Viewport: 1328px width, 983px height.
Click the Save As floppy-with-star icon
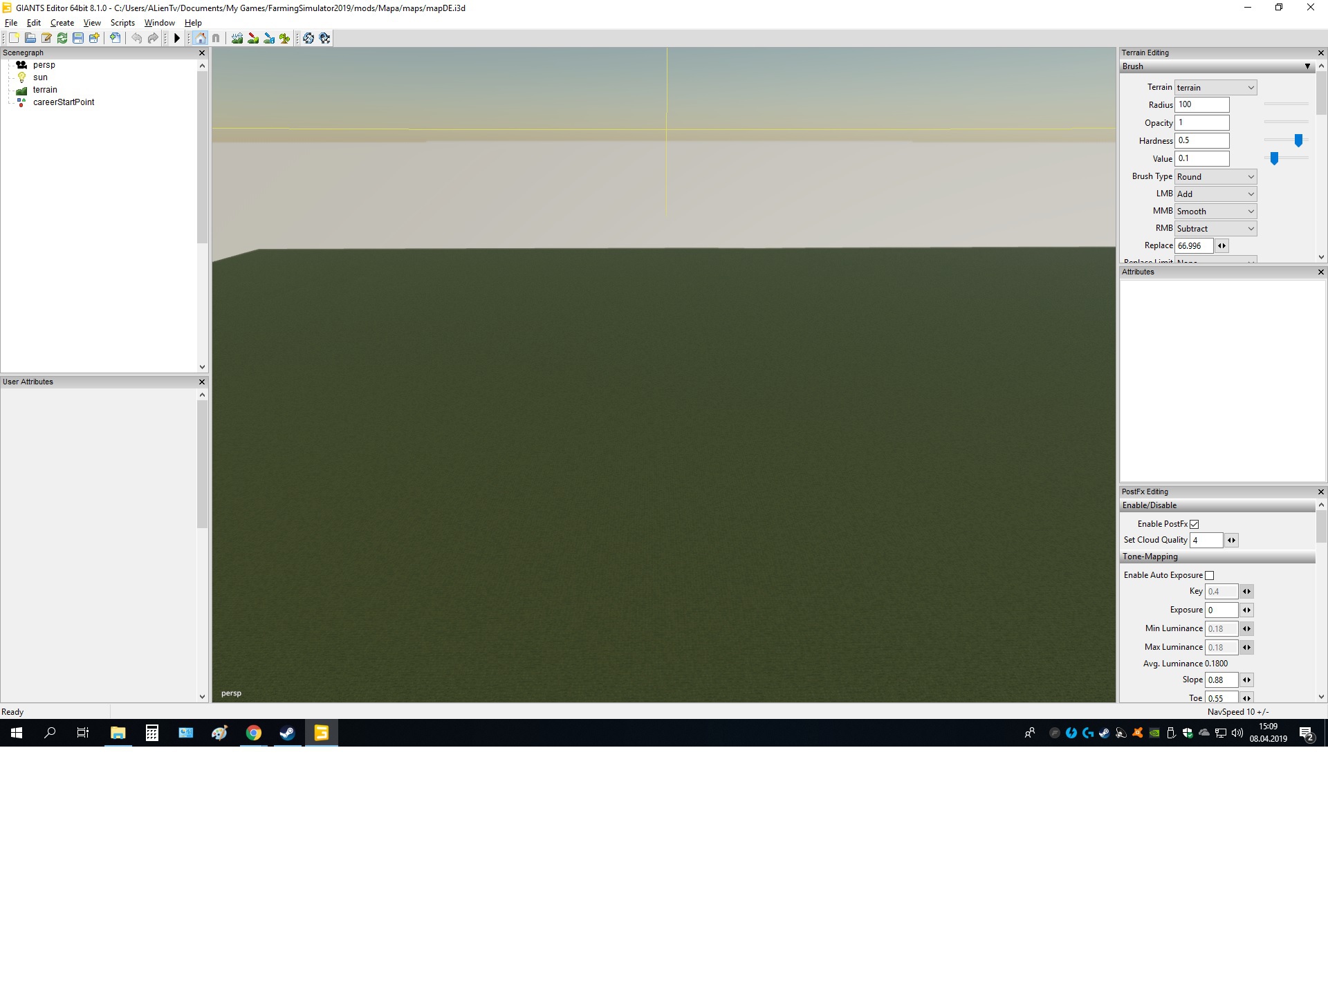(x=94, y=38)
